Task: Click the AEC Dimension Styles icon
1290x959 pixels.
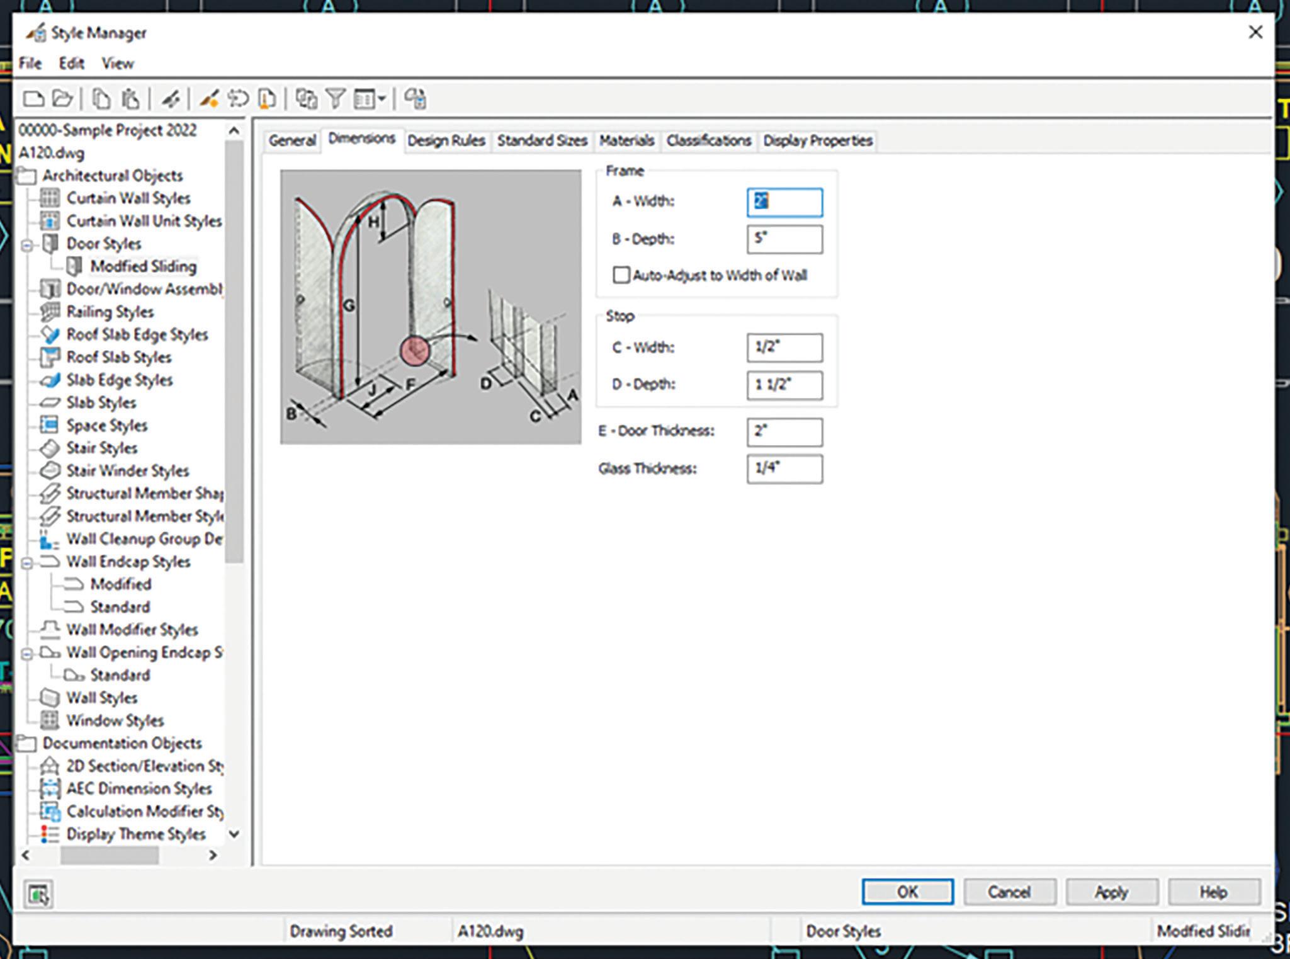Action: click(50, 788)
